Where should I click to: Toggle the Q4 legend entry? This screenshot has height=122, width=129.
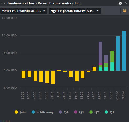coord(63,112)
